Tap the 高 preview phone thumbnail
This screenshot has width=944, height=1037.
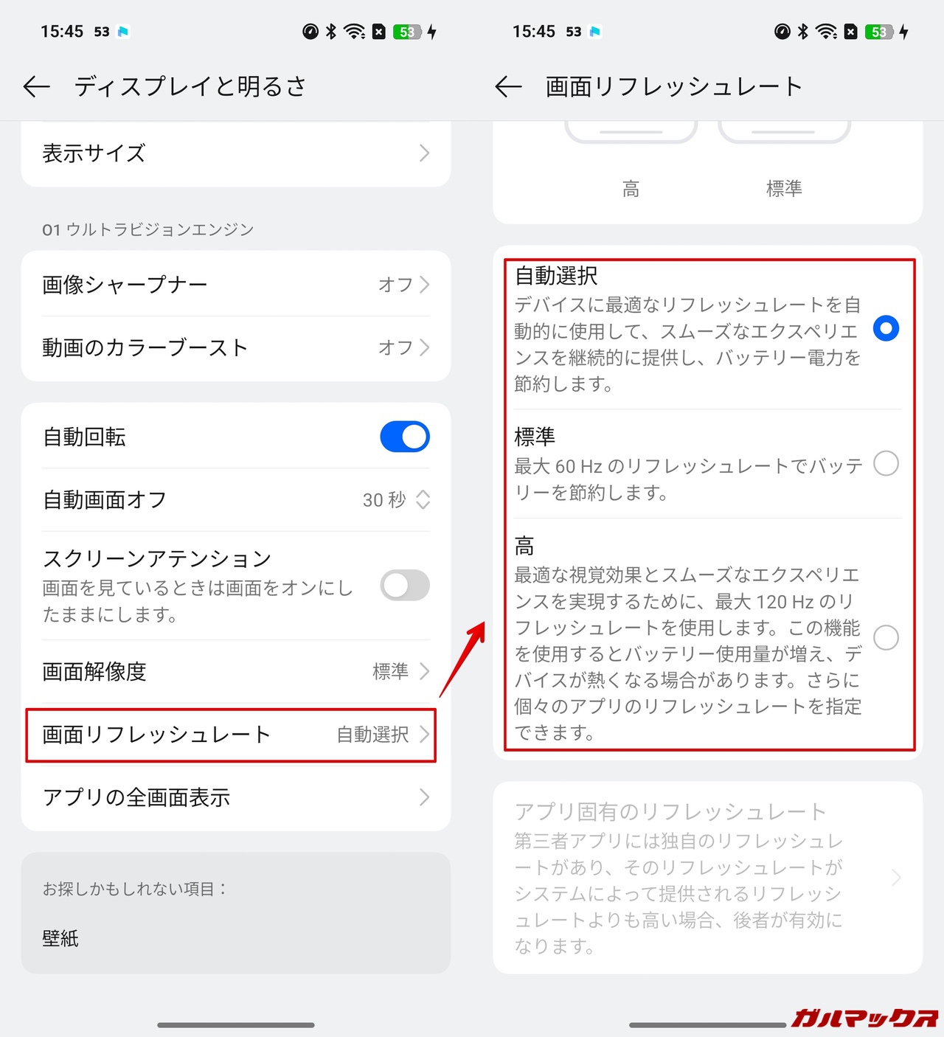point(631,131)
